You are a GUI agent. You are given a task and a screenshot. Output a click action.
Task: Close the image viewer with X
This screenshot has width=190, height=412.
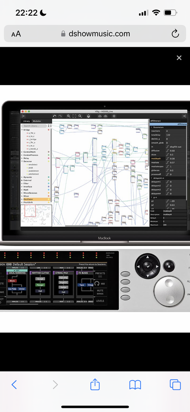tap(179, 58)
